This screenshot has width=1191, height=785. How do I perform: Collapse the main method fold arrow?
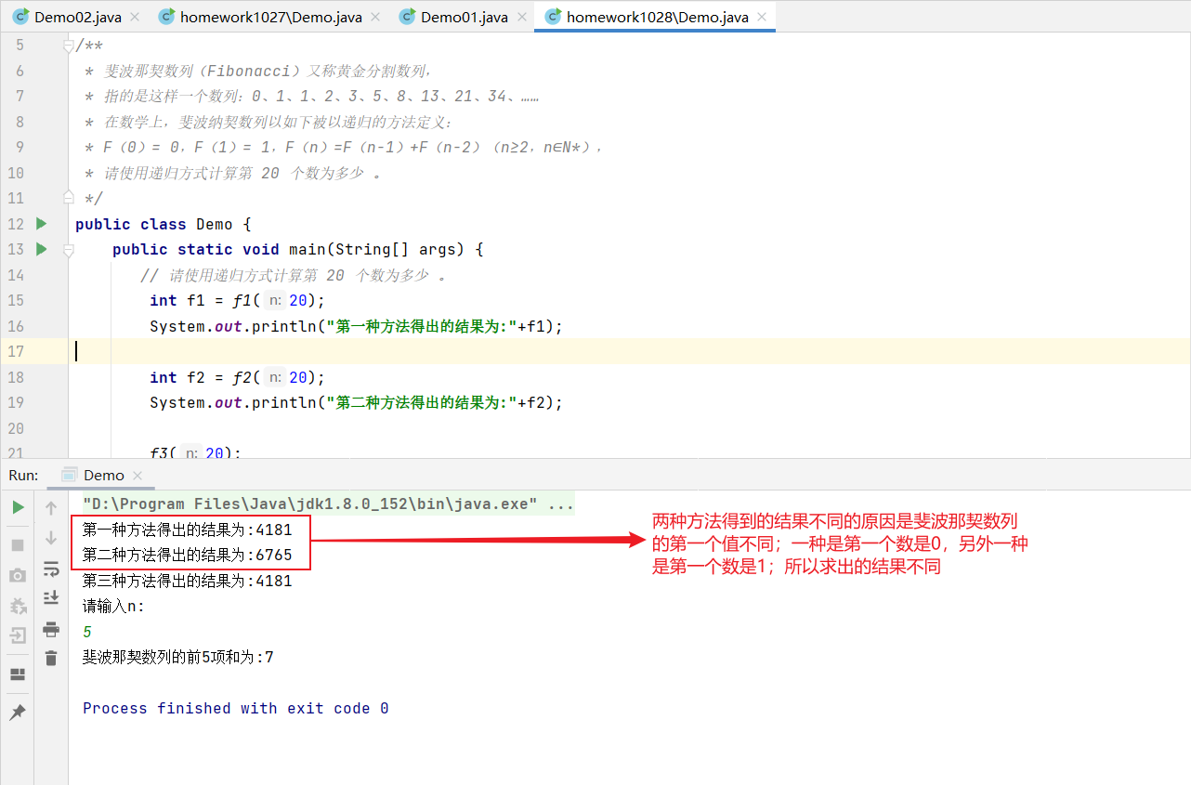(67, 249)
